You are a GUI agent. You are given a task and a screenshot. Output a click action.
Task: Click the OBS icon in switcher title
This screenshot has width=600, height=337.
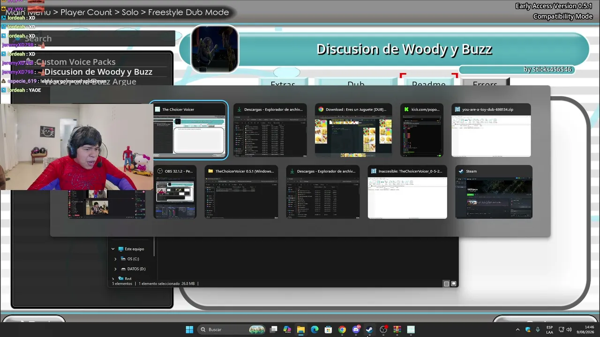click(x=160, y=171)
